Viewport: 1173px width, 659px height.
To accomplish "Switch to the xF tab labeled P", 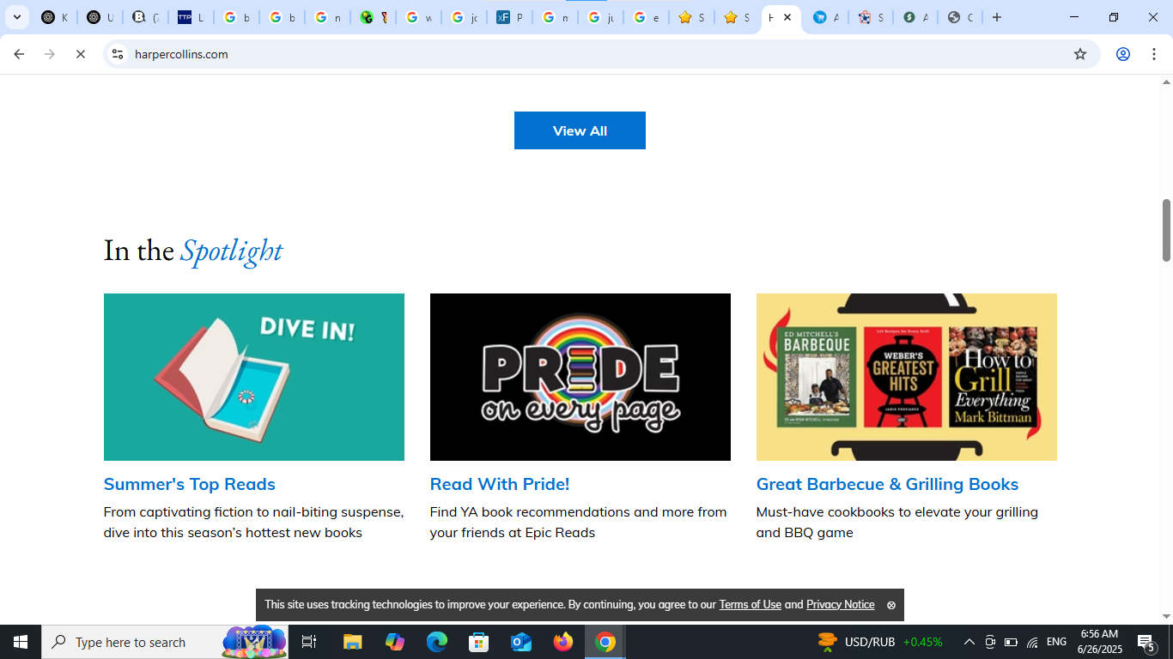I will (510, 17).
